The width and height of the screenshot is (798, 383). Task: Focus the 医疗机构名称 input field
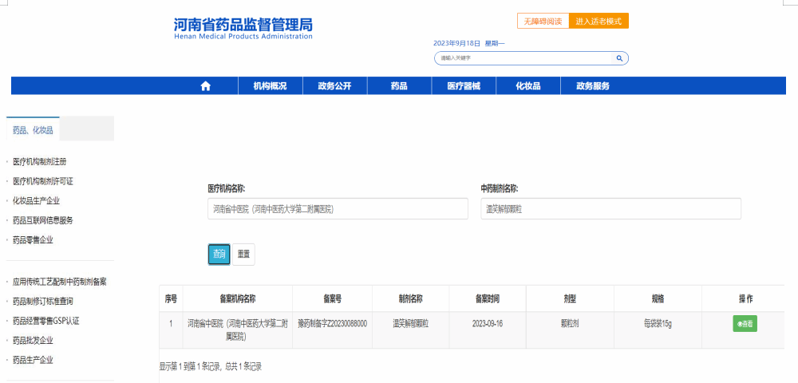[x=338, y=209]
